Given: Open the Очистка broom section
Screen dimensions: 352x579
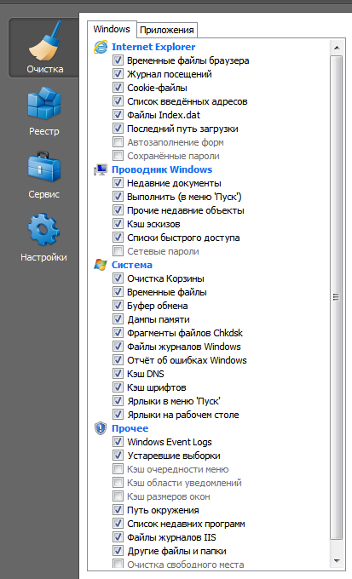Looking at the screenshot, I should coord(44,48).
